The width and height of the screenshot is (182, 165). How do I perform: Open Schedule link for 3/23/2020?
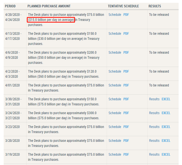tap(115, 127)
